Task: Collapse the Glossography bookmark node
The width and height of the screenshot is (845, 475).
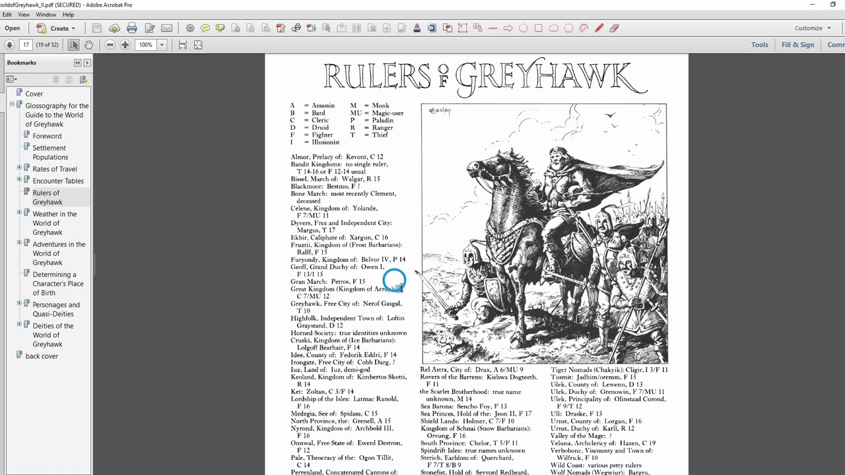Action: tap(12, 104)
